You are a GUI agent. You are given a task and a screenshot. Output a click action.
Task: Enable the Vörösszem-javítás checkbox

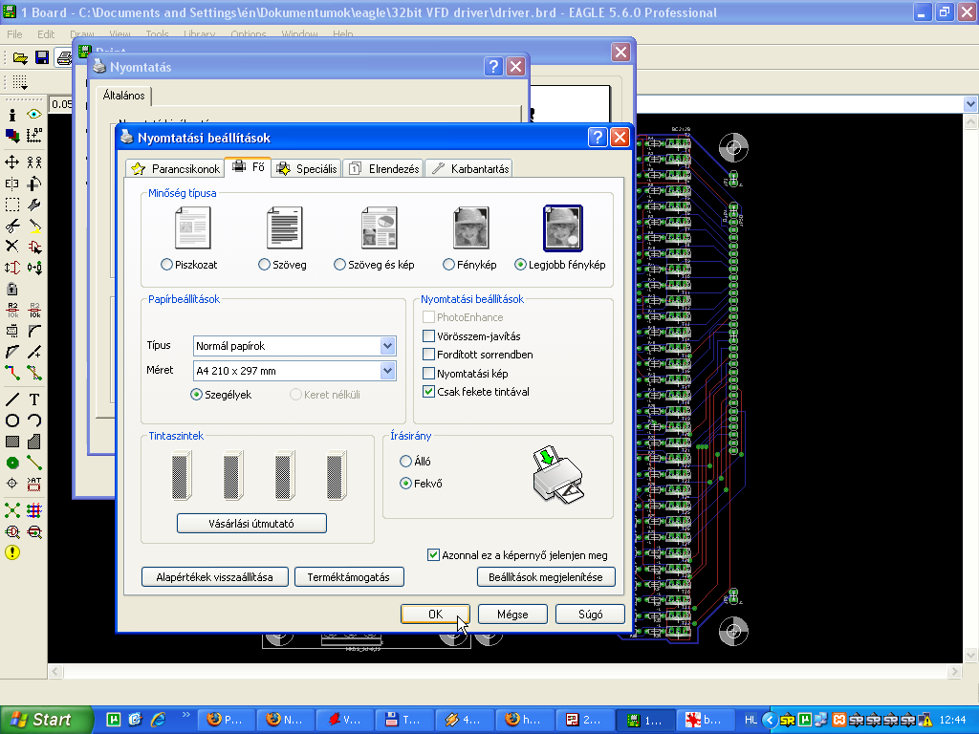(428, 335)
